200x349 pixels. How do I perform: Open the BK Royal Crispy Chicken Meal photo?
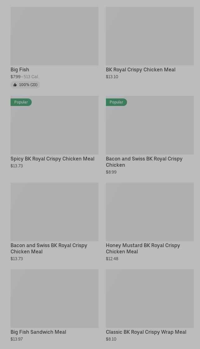pyautogui.click(x=150, y=36)
